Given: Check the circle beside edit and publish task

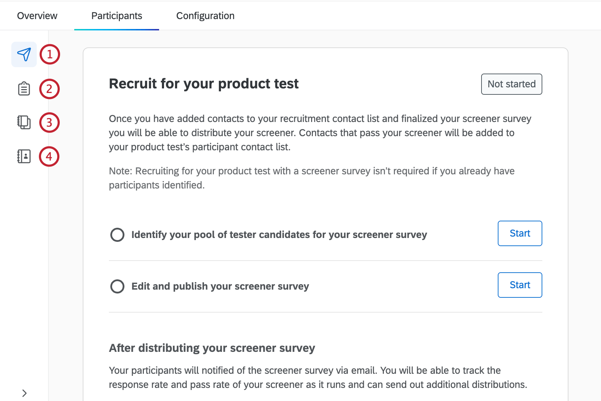Looking at the screenshot, I should [117, 286].
